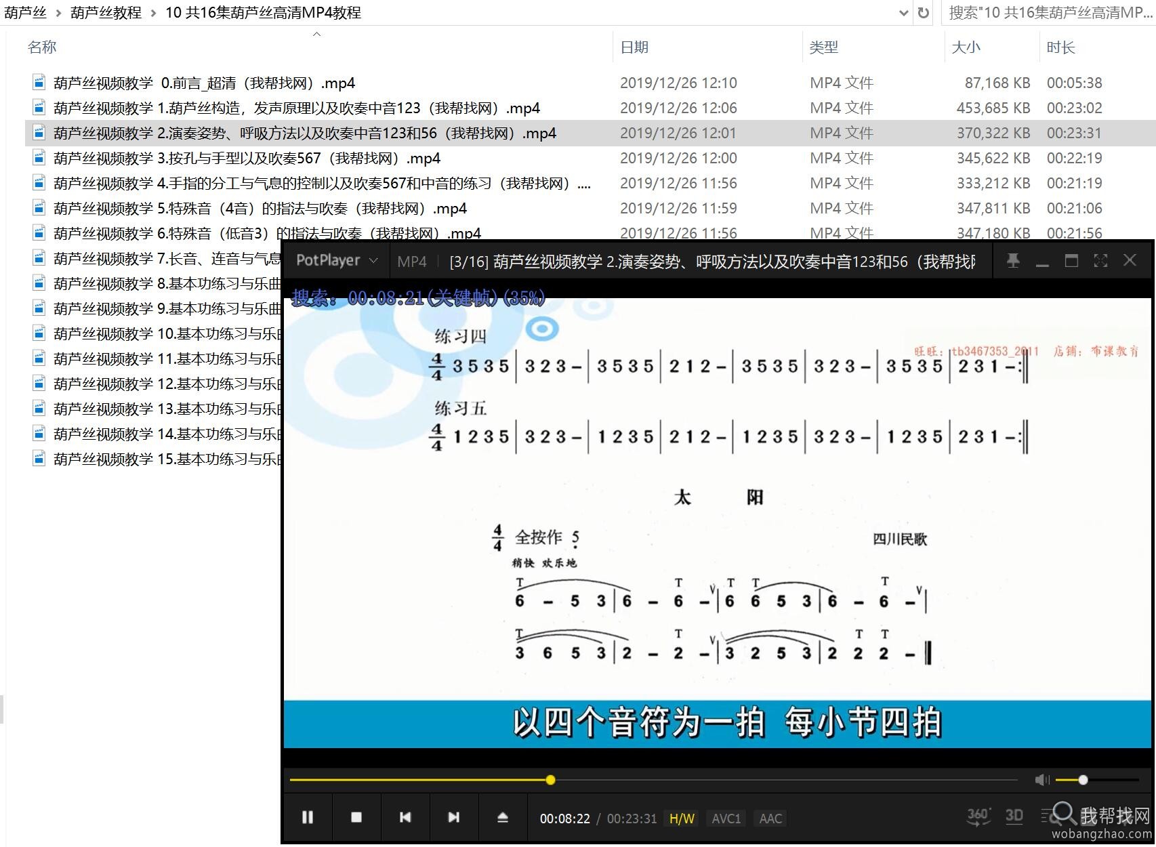Select file 13.基本功练习与乐曲
Screen dimensions: 1156x847
tap(168, 409)
